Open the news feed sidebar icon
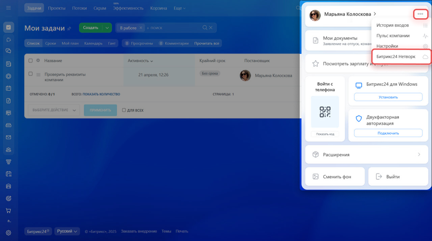 (9, 64)
